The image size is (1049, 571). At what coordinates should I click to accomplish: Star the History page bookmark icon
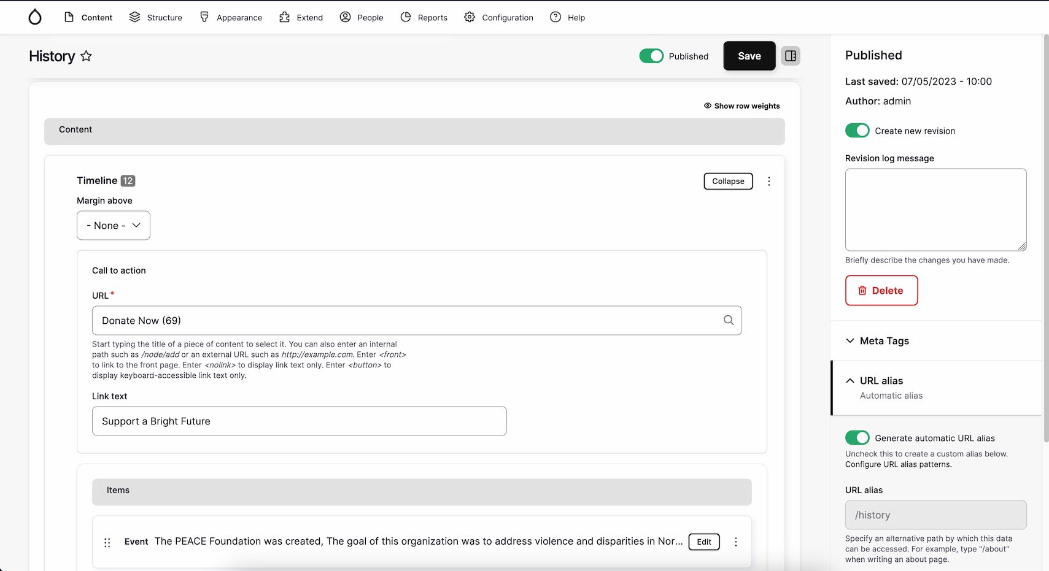click(87, 56)
